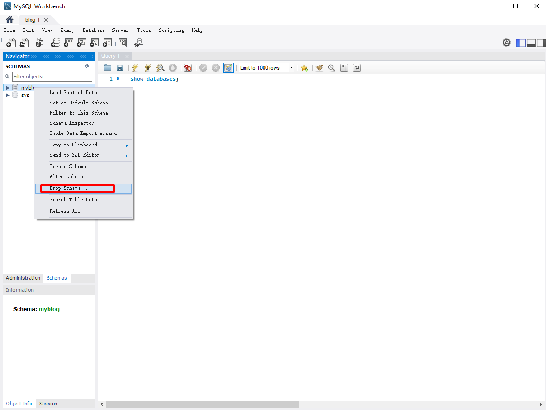
Task: Toggle word wrapping icon
Action: (356, 68)
